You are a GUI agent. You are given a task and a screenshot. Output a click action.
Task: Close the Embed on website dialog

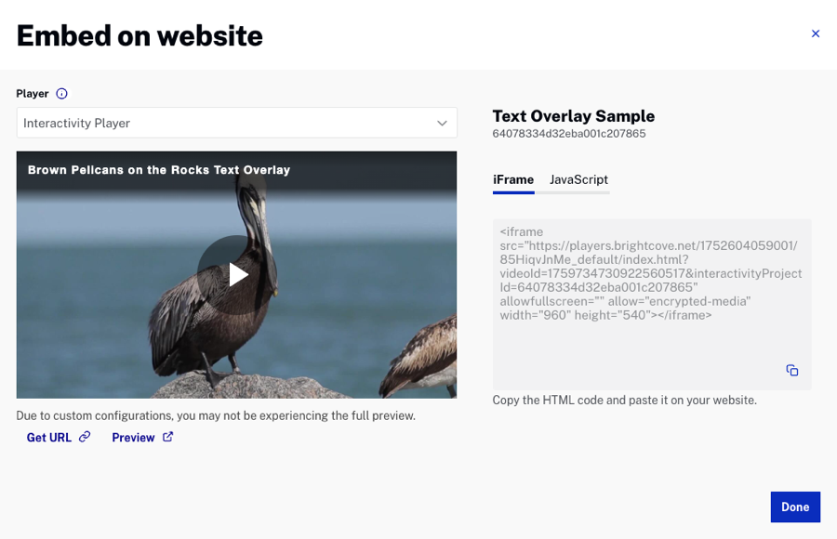pos(816,33)
